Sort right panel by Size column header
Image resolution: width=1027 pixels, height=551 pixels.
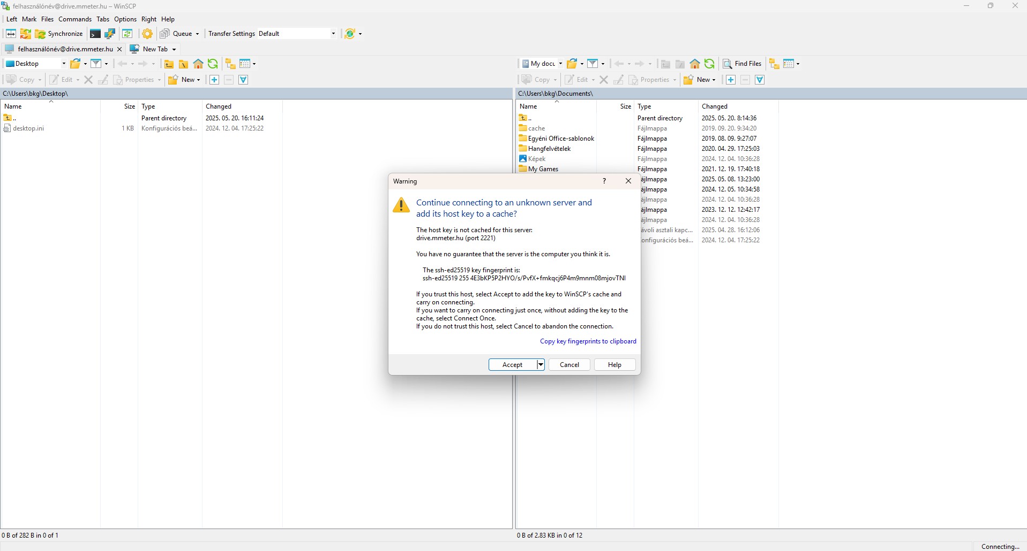click(615, 106)
